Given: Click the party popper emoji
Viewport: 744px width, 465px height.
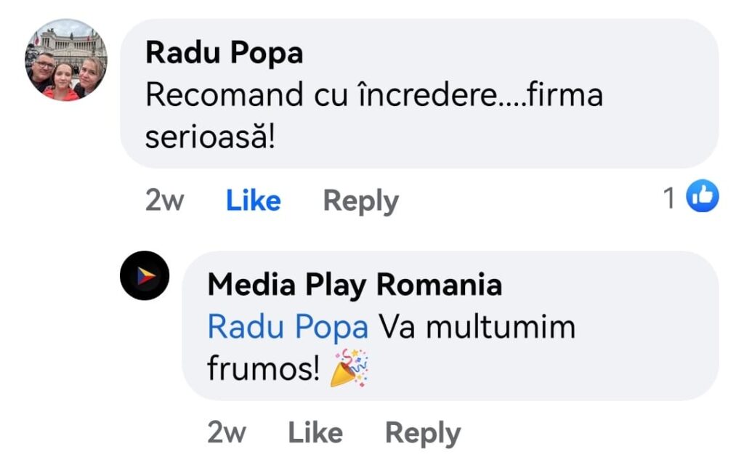Looking at the screenshot, I should [349, 368].
